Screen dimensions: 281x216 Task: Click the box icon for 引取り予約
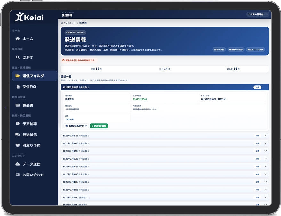pos(18,145)
